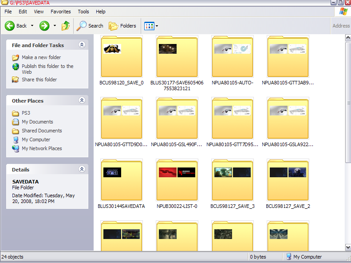The image size is (351, 263).
Task: Open the BCUS98120_SAVE_0 folder icon
Action: click(x=122, y=56)
